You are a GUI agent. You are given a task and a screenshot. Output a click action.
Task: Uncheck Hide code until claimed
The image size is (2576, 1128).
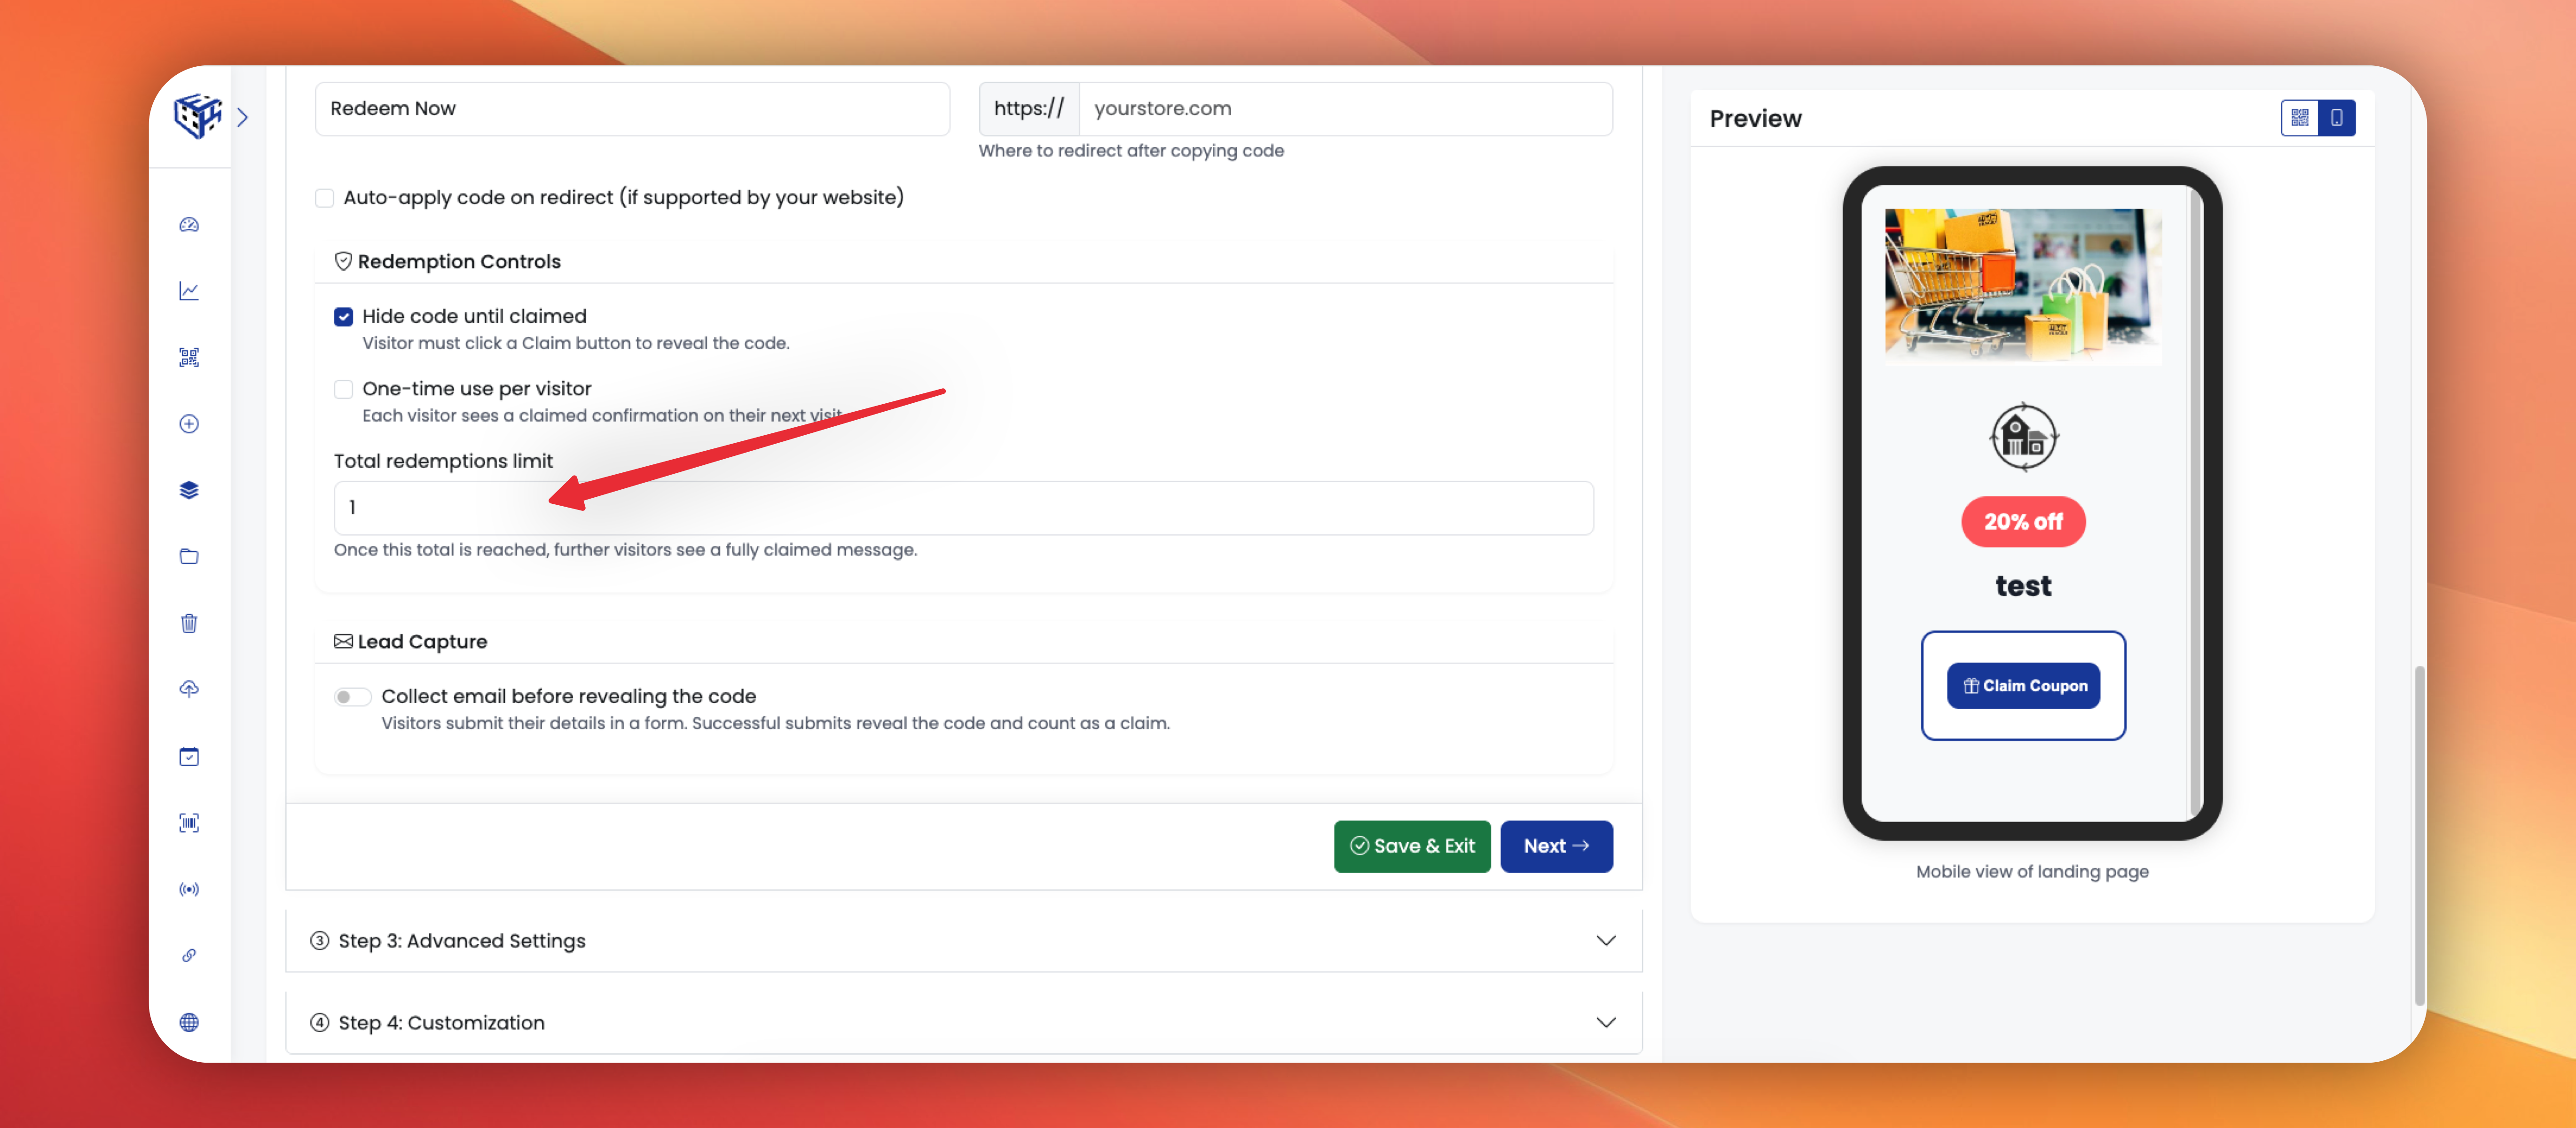click(x=343, y=317)
